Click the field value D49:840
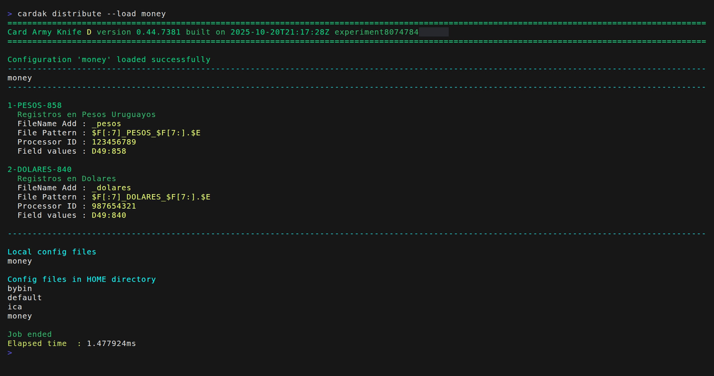714x376 pixels. [x=109, y=215]
